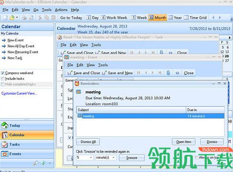The height and width of the screenshot is (172, 233).
Task: Open main window Edit menu
Action: [15, 10]
